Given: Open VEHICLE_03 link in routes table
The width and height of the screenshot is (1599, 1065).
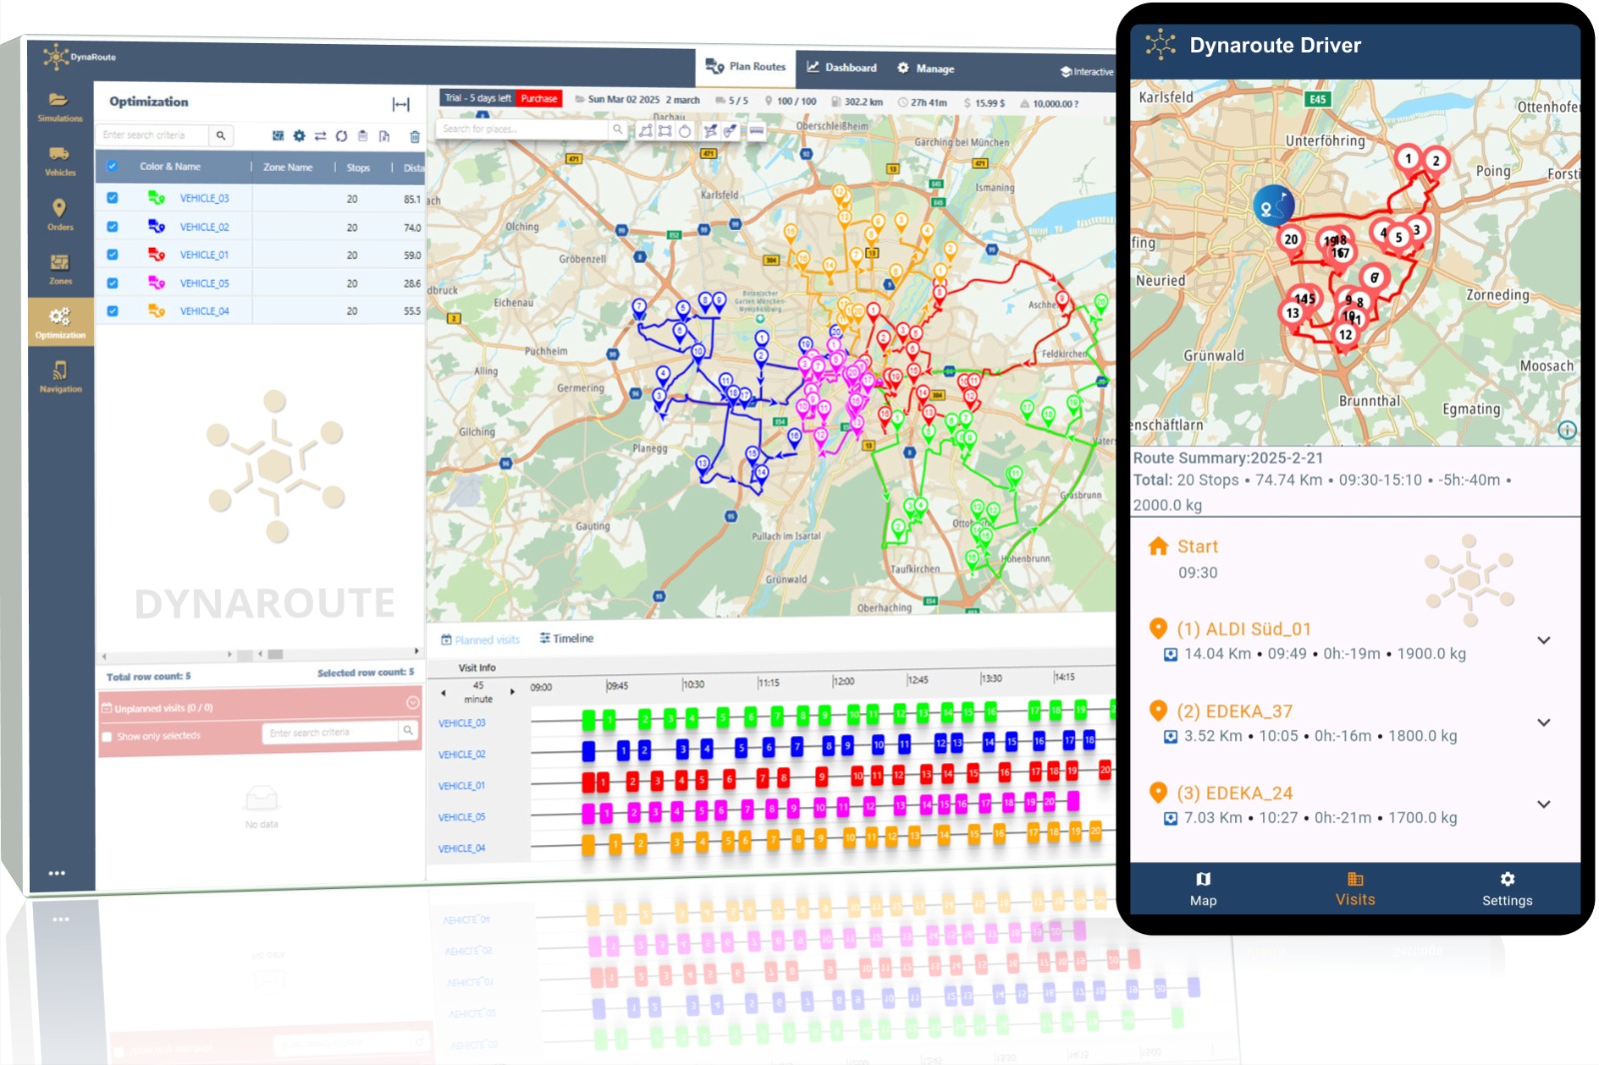Looking at the screenshot, I should coord(204,199).
